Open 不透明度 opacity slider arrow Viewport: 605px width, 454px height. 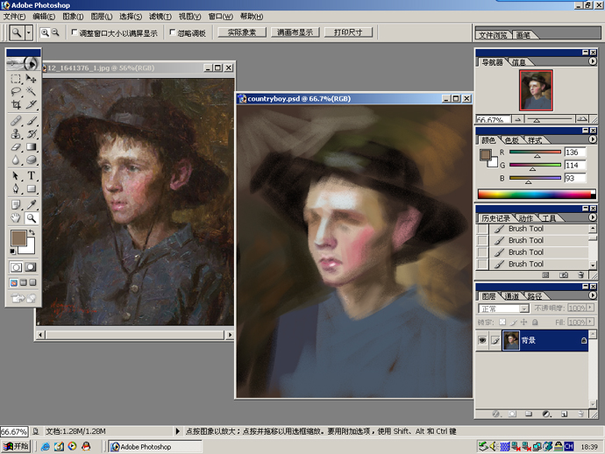tap(590, 308)
